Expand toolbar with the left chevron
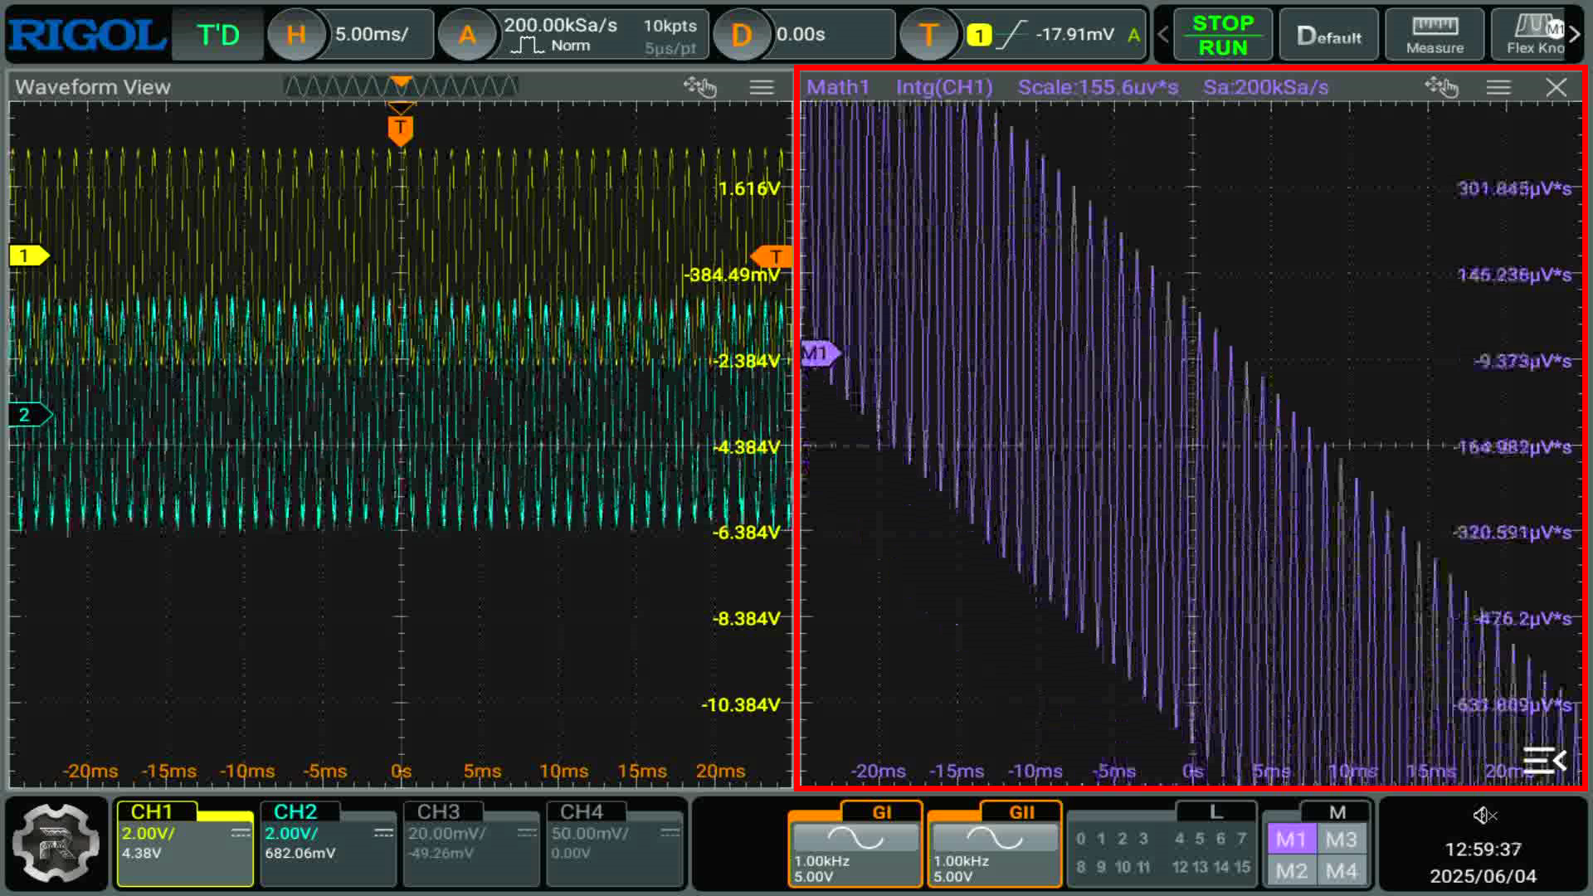 [x=1162, y=35]
